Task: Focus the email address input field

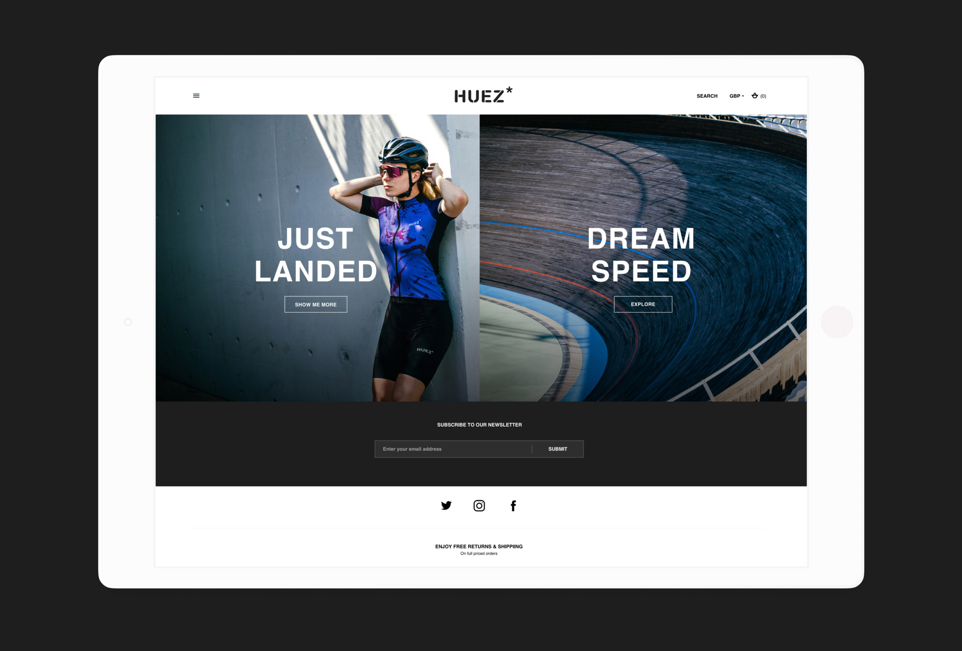Action: pyautogui.click(x=453, y=449)
